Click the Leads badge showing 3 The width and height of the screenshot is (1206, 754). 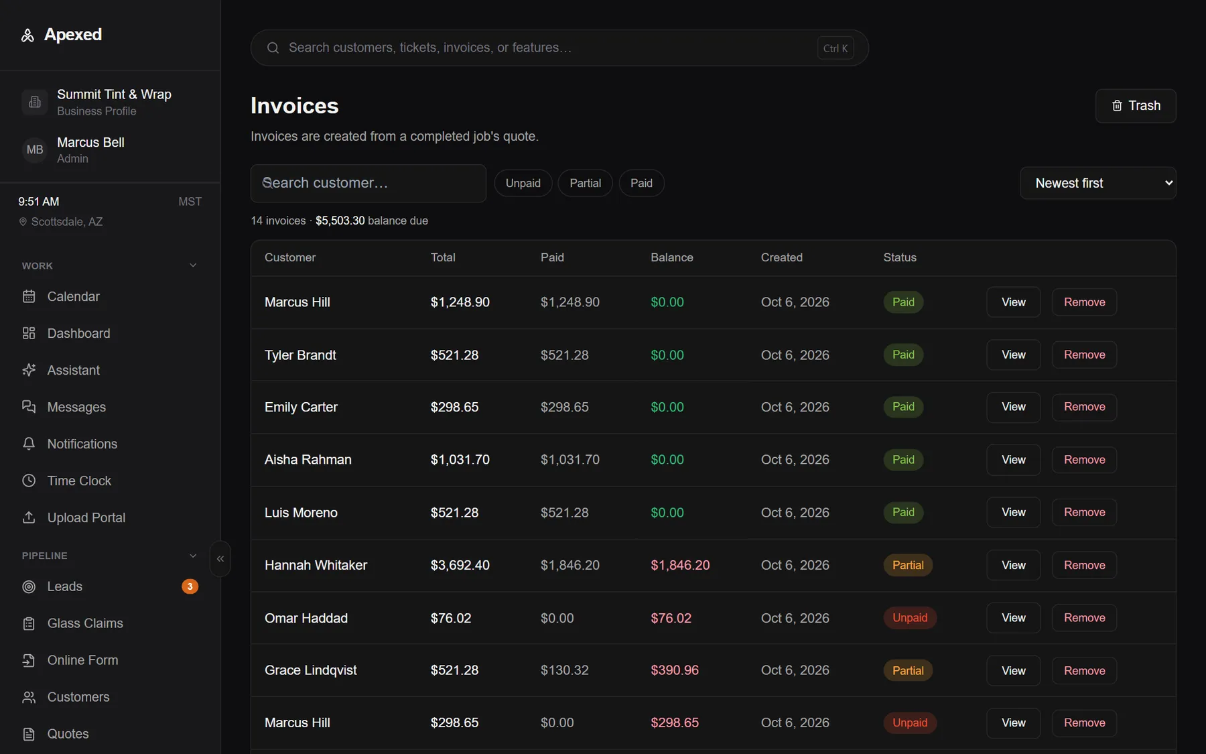pyautogui.click(x=190, y=586)
